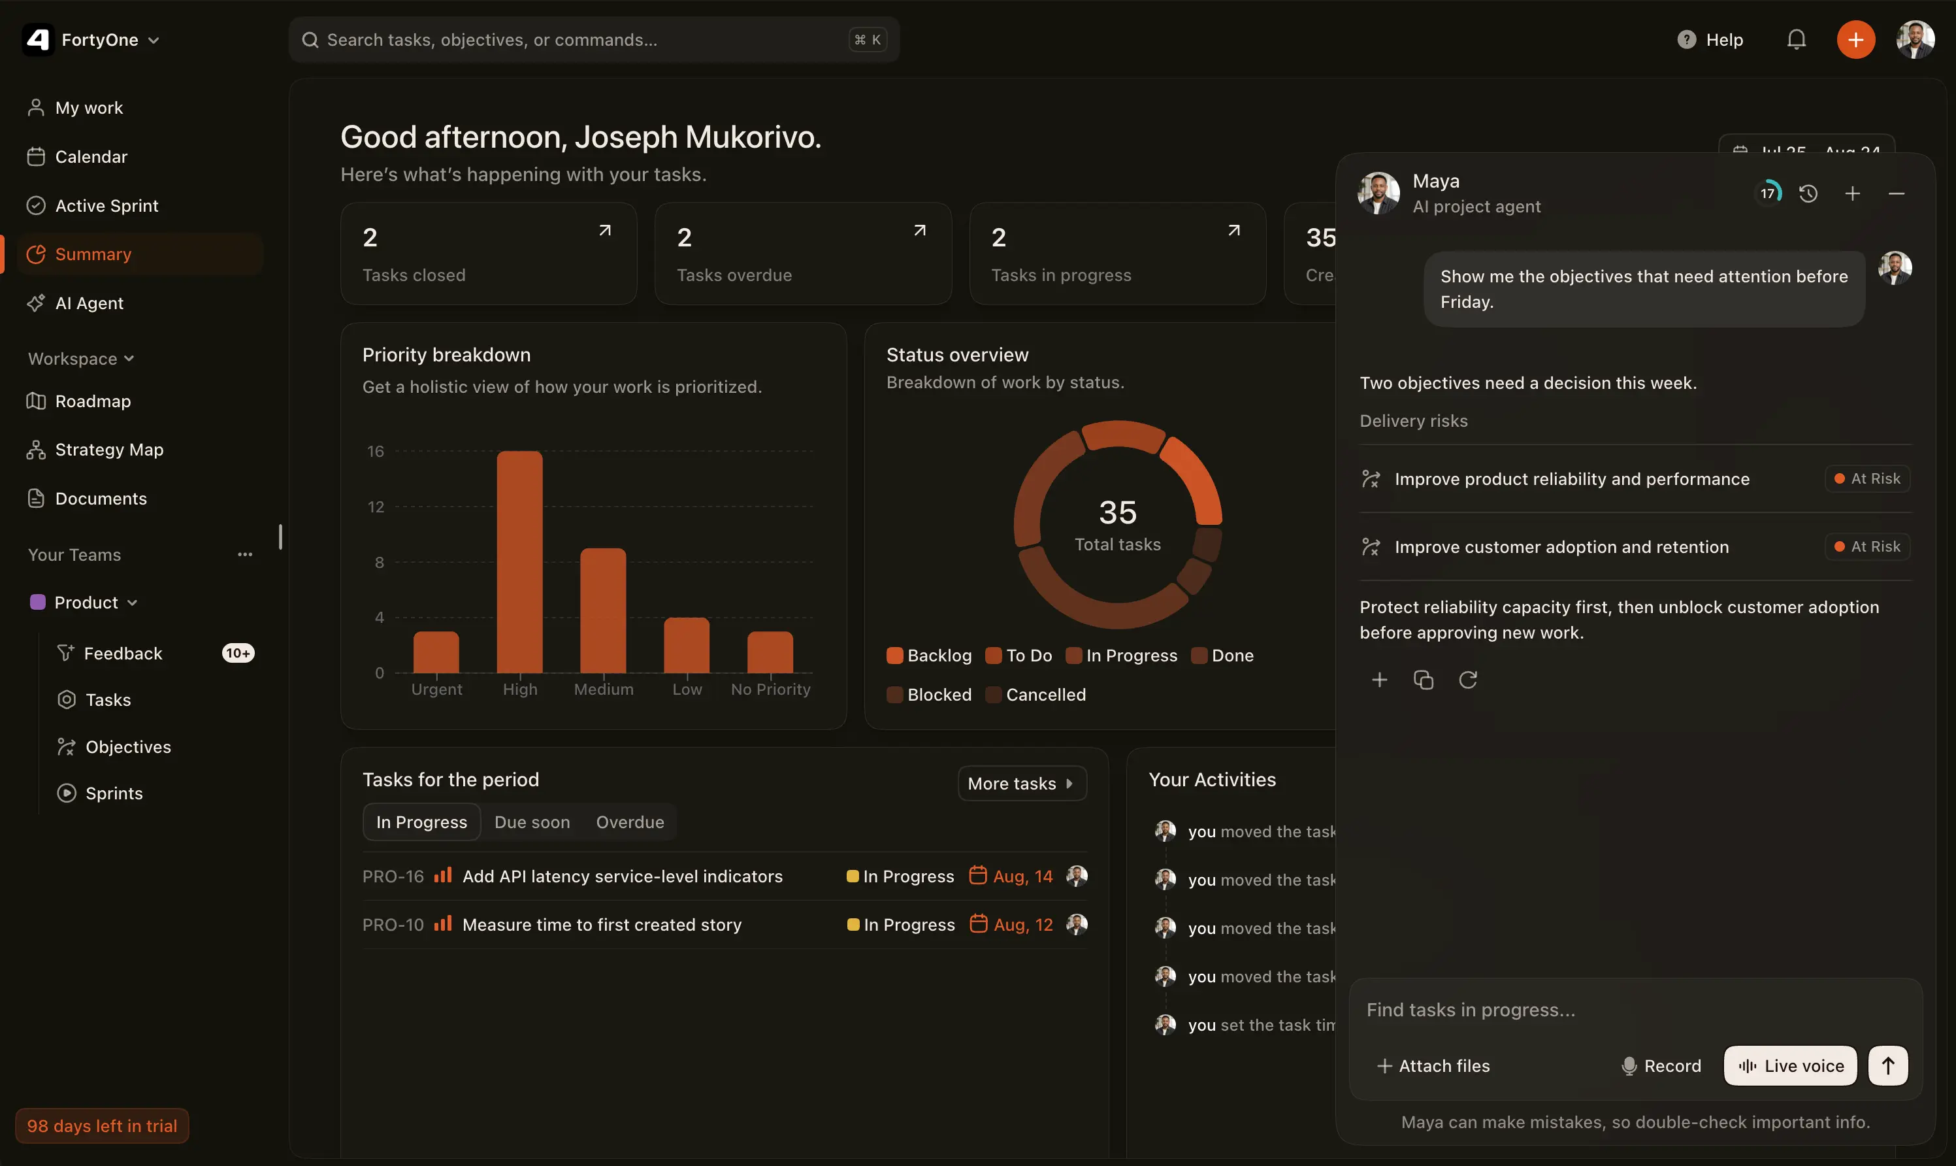
Task: Copy Maya's response with the copy icon
Action: point(1423,680)
